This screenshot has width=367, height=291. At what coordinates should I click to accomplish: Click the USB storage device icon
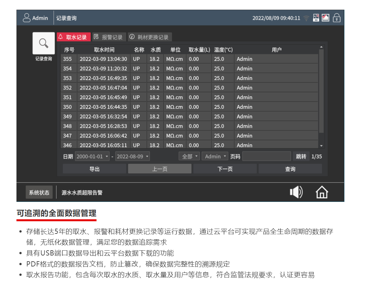pos(316,17)
